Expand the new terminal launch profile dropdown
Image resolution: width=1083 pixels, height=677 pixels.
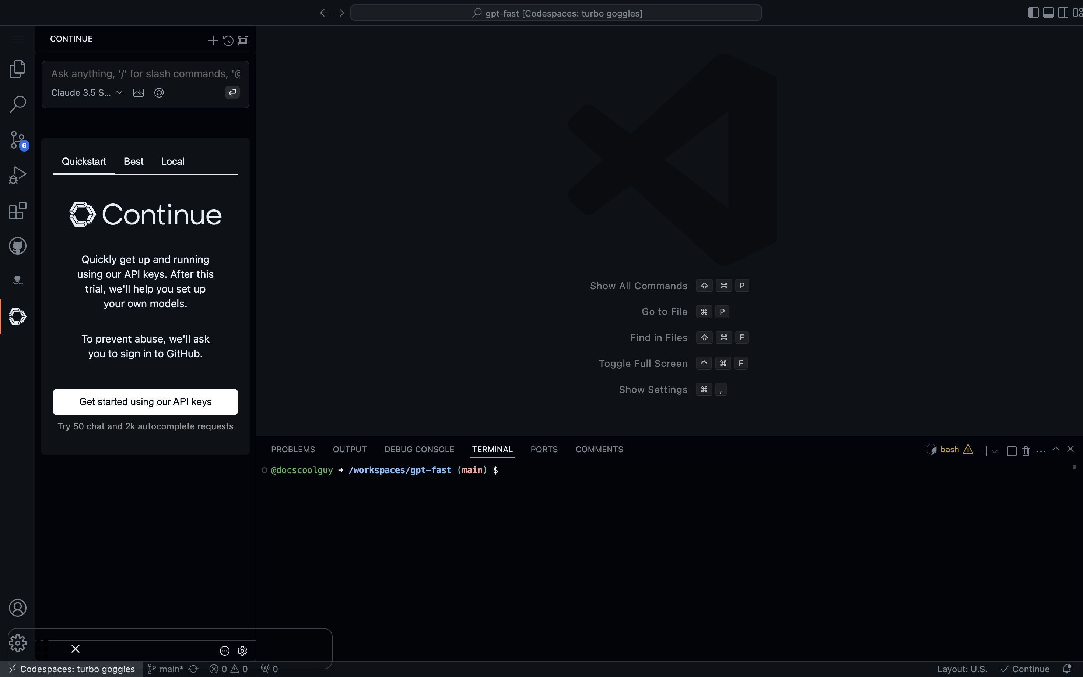(x=995, y=451)
